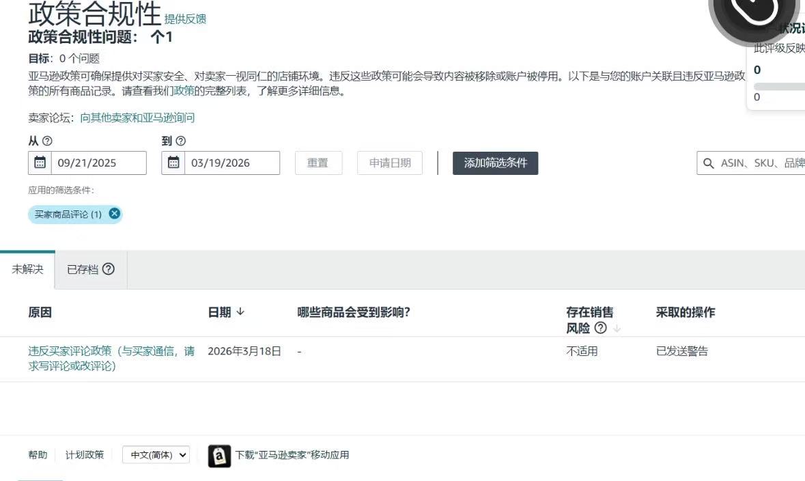Click the search magnifier icon
This screenshot has width=805, height=481.
click(709, 163)
